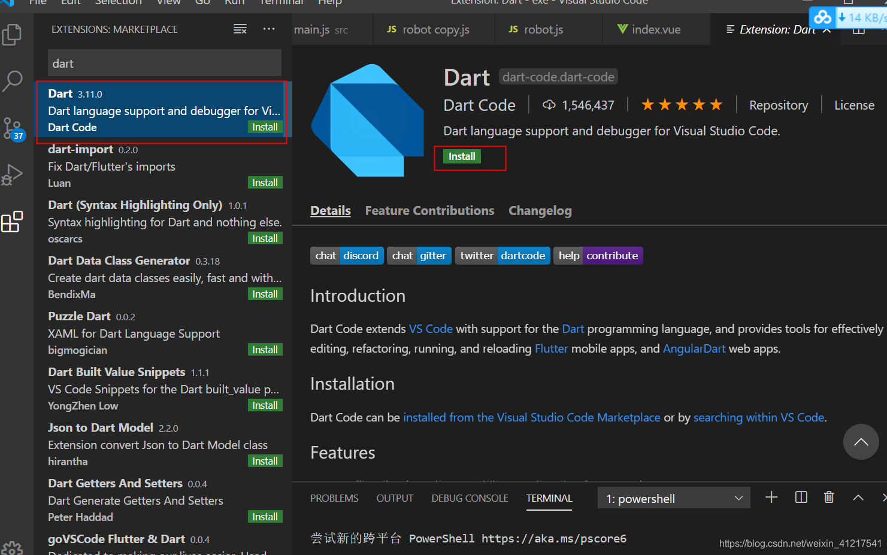Screen dimensions: 887x555
Task: Select goVSCode Flutter & Dart extension
Action: click(x=164, y=544)
